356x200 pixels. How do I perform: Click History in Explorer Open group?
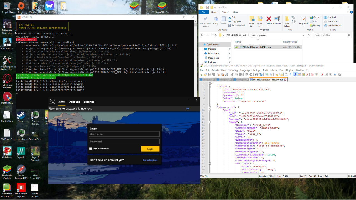click(x=315, y=25)
